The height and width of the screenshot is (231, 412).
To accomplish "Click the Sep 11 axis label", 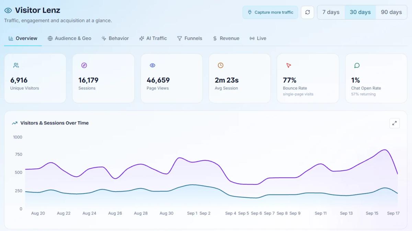I will point(321,213).
